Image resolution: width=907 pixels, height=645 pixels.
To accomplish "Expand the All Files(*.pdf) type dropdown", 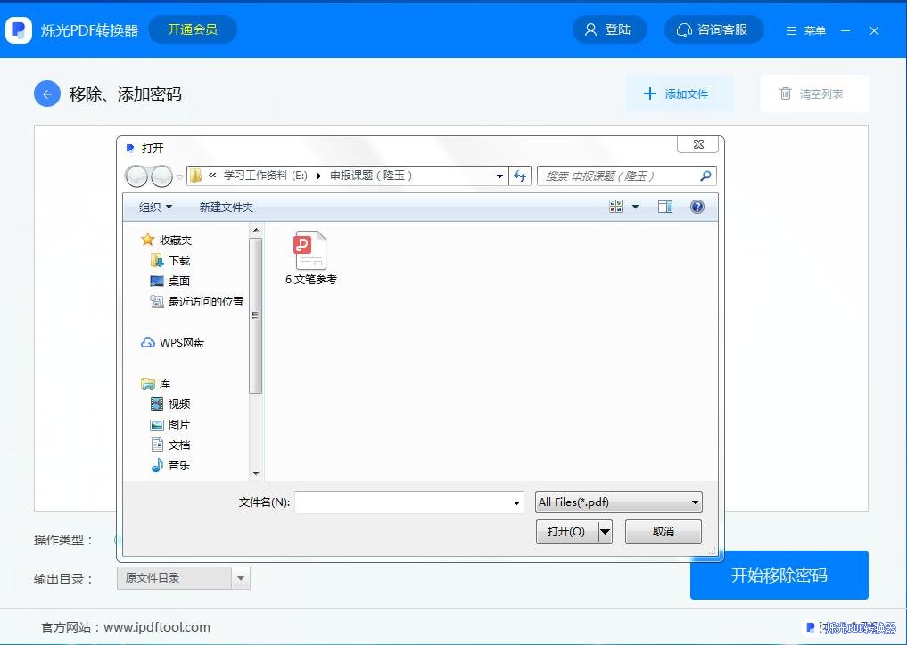I will click(x=695, y=502).
